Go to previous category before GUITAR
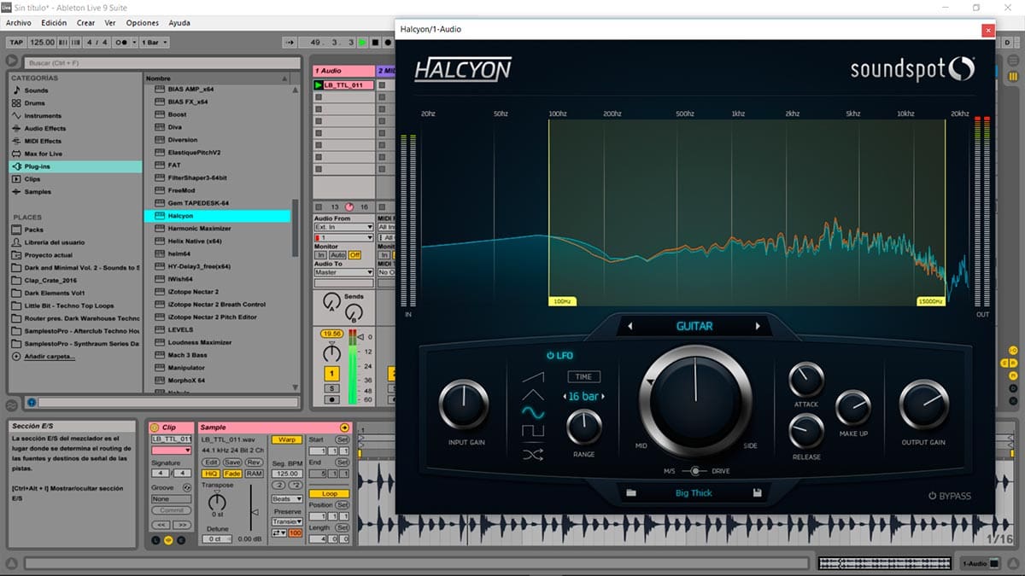 click(630, 326)
